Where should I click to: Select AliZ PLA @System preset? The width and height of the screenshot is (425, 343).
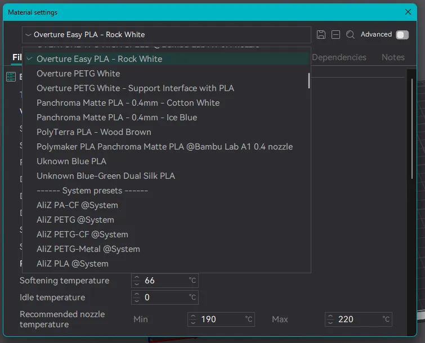click(72, 264)
